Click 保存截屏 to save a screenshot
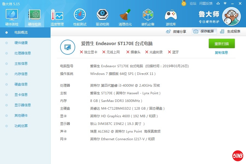This screenshot has width=246, height=164. (204, 31)
